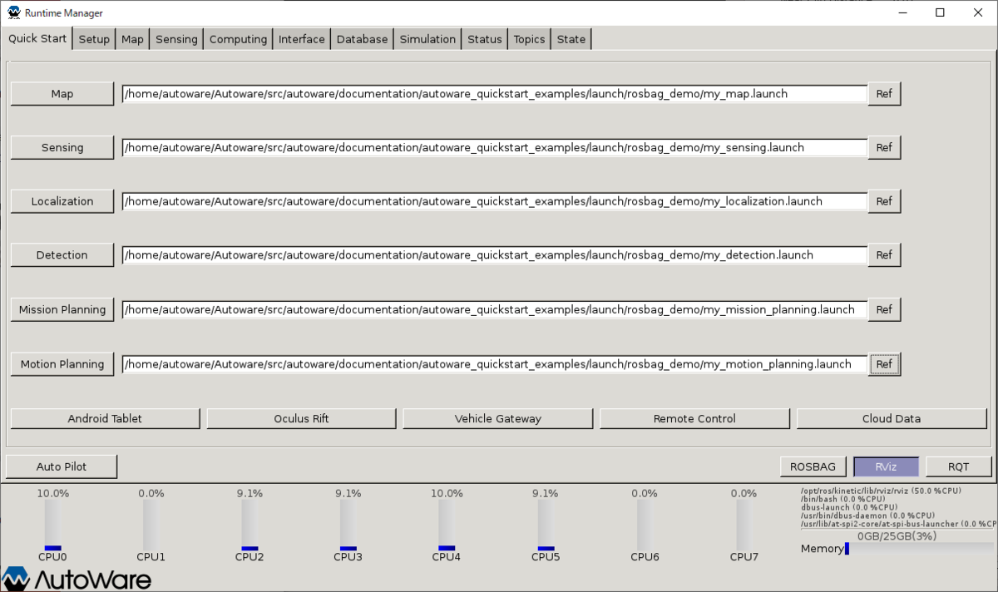Toggle the Motion Planning button
Viewport: 998px width, 592px height.
62,364
